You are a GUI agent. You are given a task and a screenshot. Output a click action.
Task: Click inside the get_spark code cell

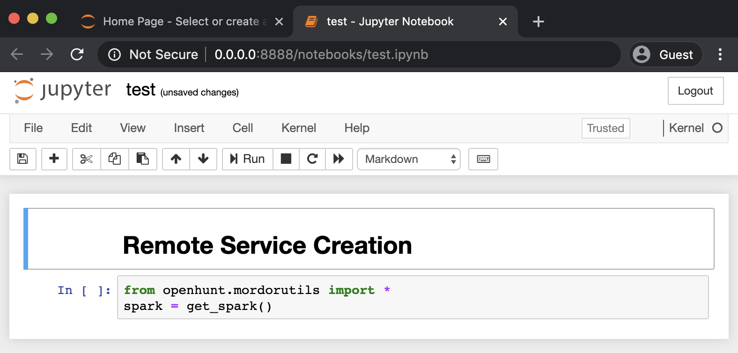(413, 298)
